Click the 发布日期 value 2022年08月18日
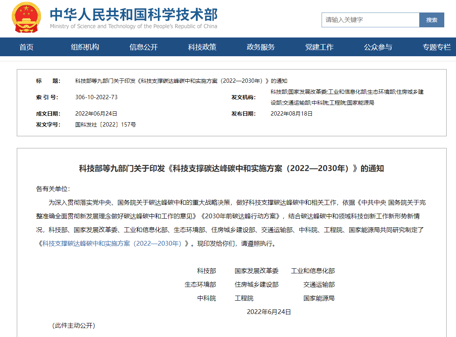 (291, 114)
